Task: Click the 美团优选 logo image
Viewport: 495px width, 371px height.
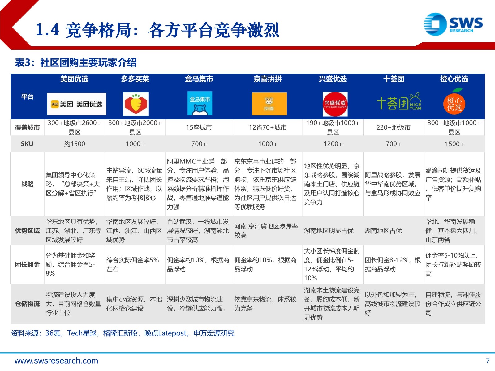Action: click(x=76, y=104)
